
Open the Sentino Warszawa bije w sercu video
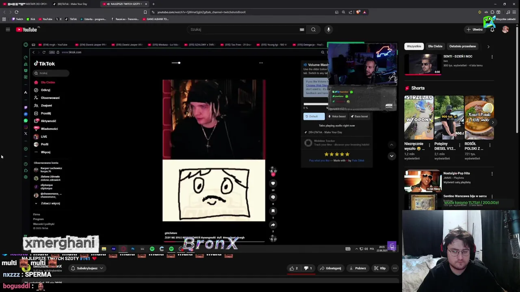click(422, 202)
